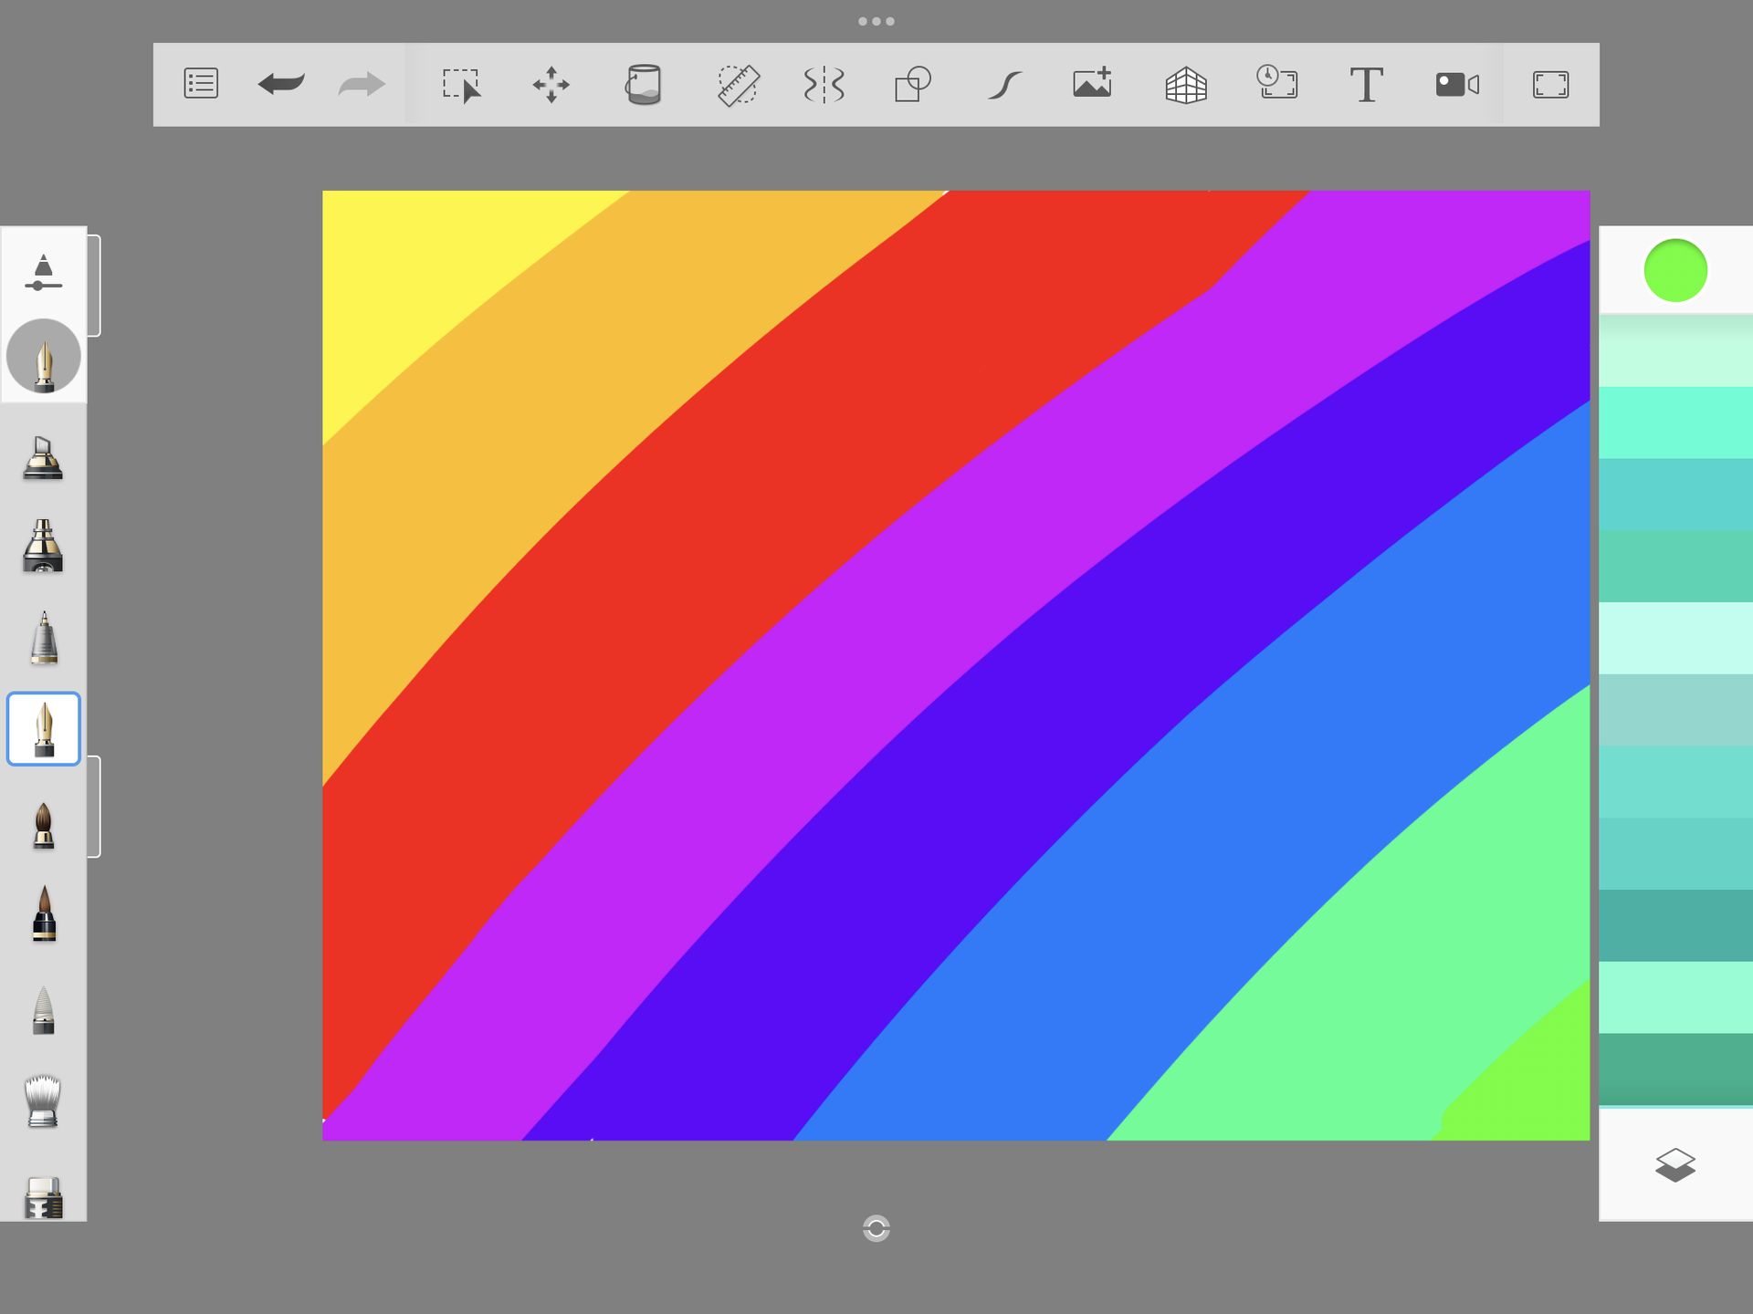Viewport: 1753px width, 1314px height.
Task: Open the current green color puck
Action: (x=1674, y=270)
